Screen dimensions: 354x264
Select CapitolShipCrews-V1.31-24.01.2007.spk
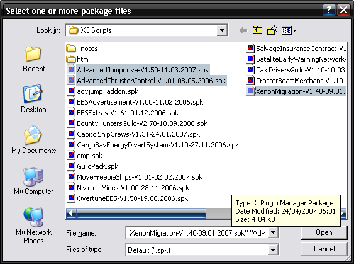pos(138,134)
